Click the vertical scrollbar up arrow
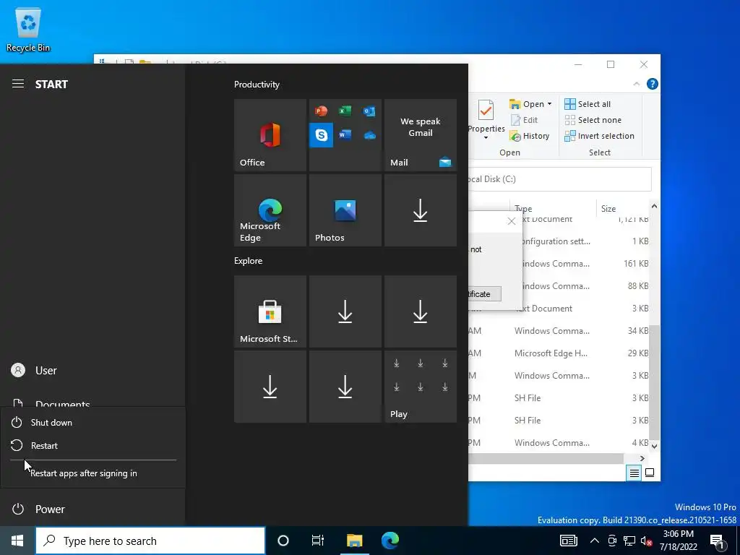The image size is (740, 555). (654, 206)
